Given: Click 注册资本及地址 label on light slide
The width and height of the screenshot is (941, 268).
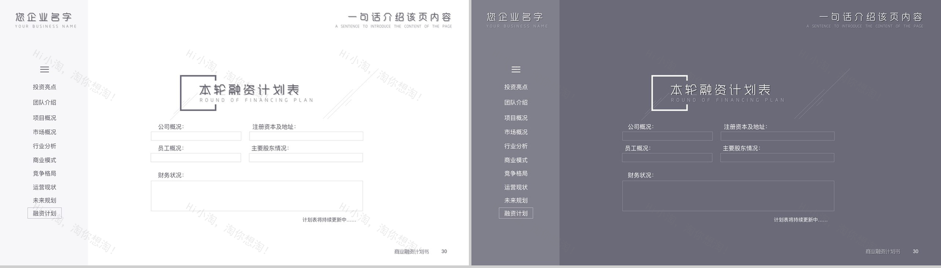Looking at the screenshot, I should click(x=274, y=127).
